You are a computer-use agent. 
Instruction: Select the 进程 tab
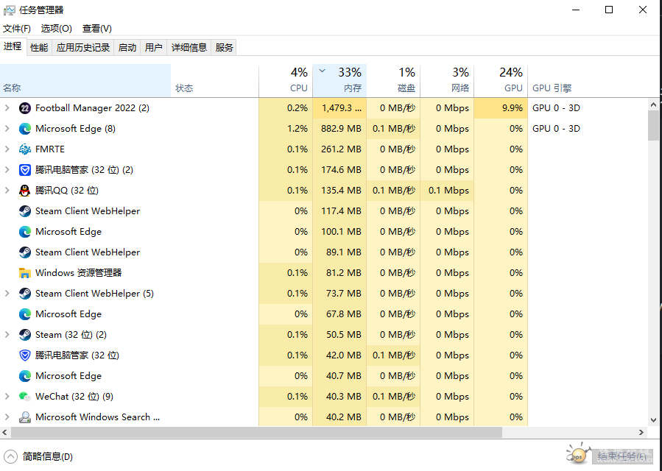click(13, 46)
